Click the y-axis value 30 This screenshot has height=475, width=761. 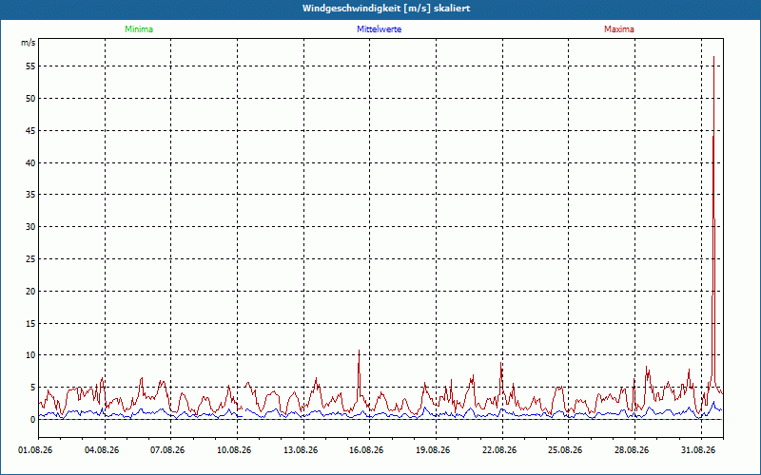[30, 227]
